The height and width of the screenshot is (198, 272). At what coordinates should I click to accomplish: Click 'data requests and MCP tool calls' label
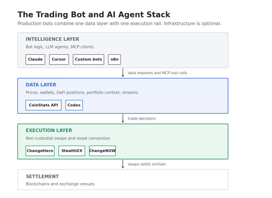click(158, 73)
